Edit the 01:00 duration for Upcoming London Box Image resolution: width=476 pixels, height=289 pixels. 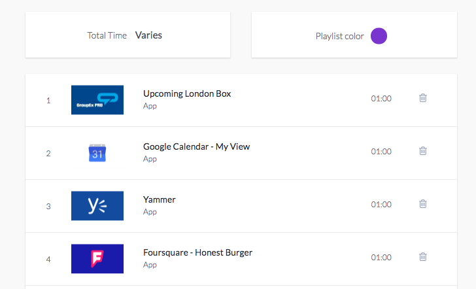tap(381, 98)
